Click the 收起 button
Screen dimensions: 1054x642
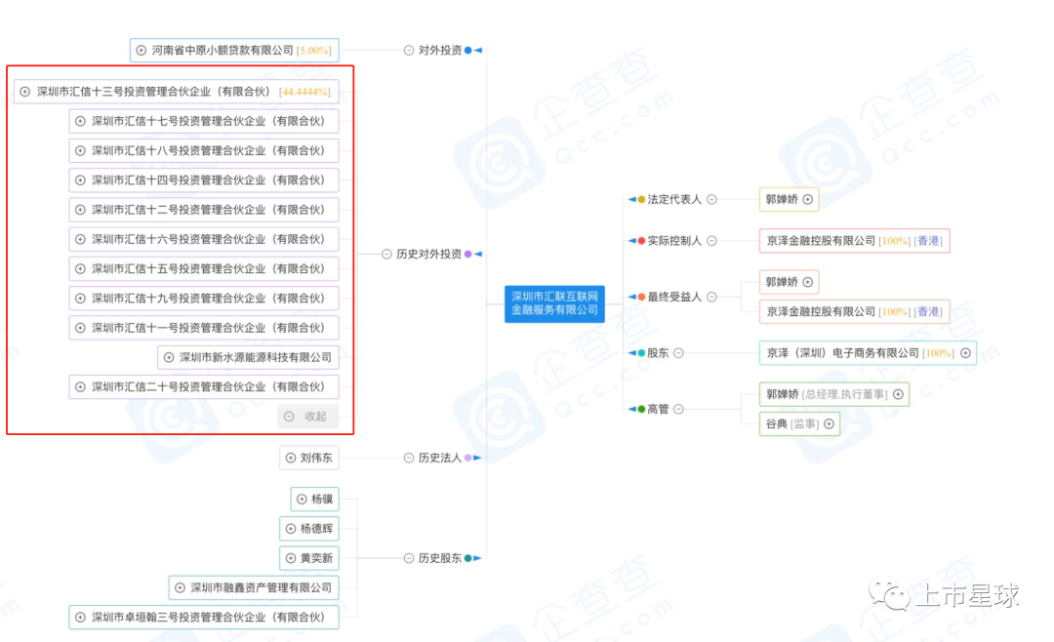(307, 417)
